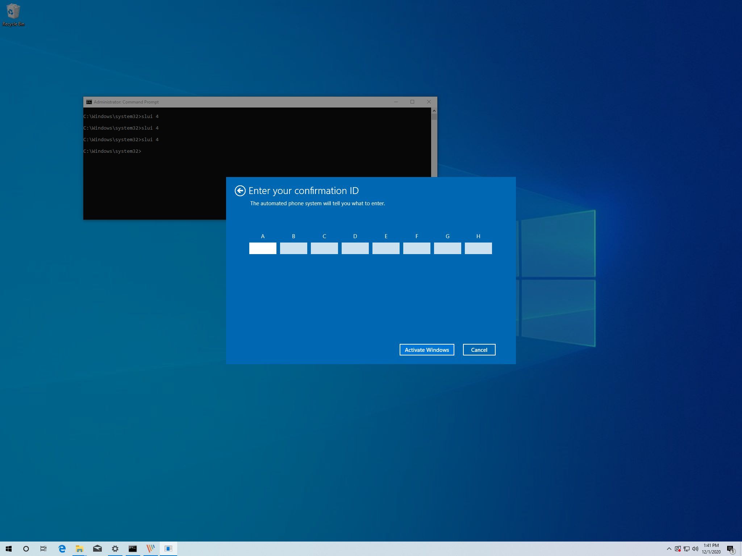Open the Mail app from the taskbar
This screenshot has width=742, height=556.
coord(97,548)
